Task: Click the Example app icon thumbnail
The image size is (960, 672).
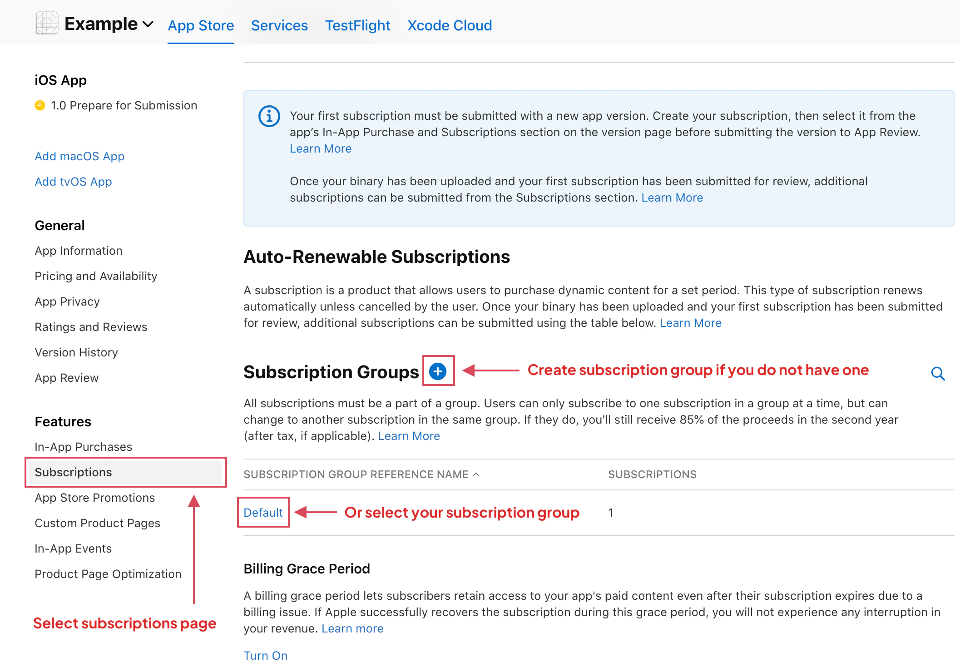Action: tap(46, 24)
